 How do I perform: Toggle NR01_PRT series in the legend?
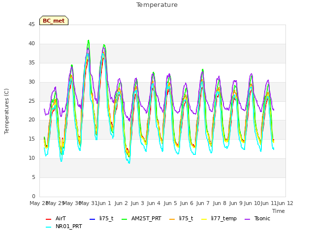coord(64,226)
